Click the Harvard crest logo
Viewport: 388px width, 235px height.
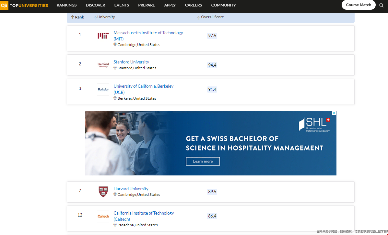click(103, 192)
